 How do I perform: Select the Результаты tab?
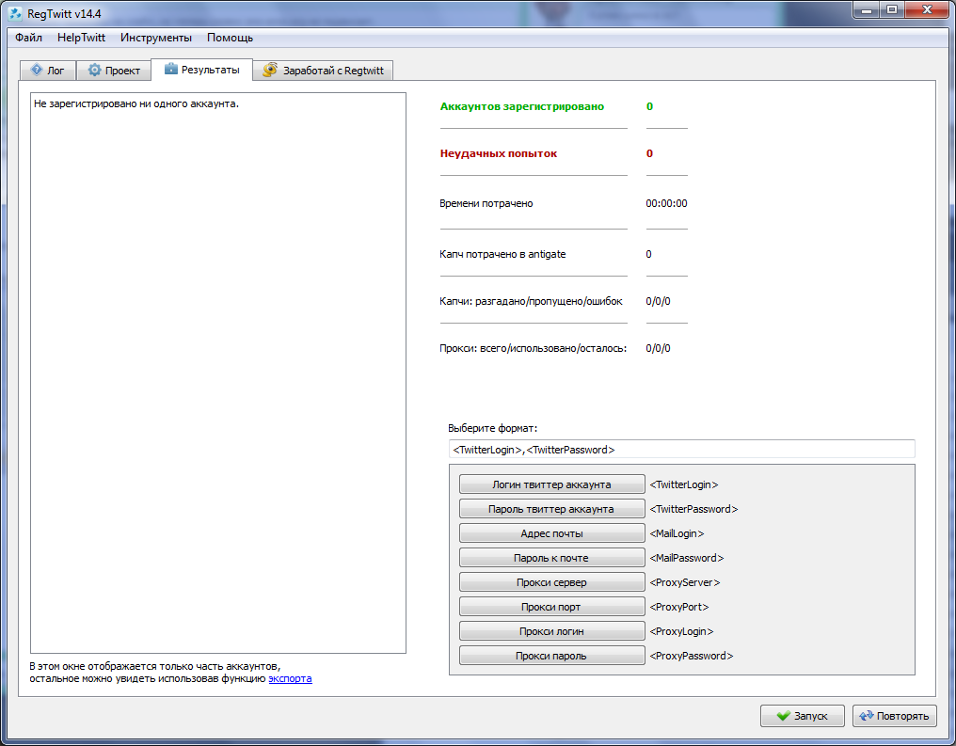[x=201, y=70]
